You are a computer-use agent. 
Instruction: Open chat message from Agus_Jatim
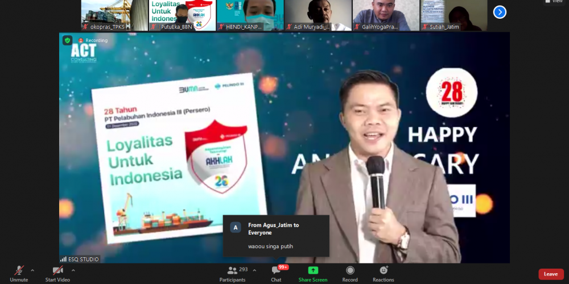click(276, 236)
